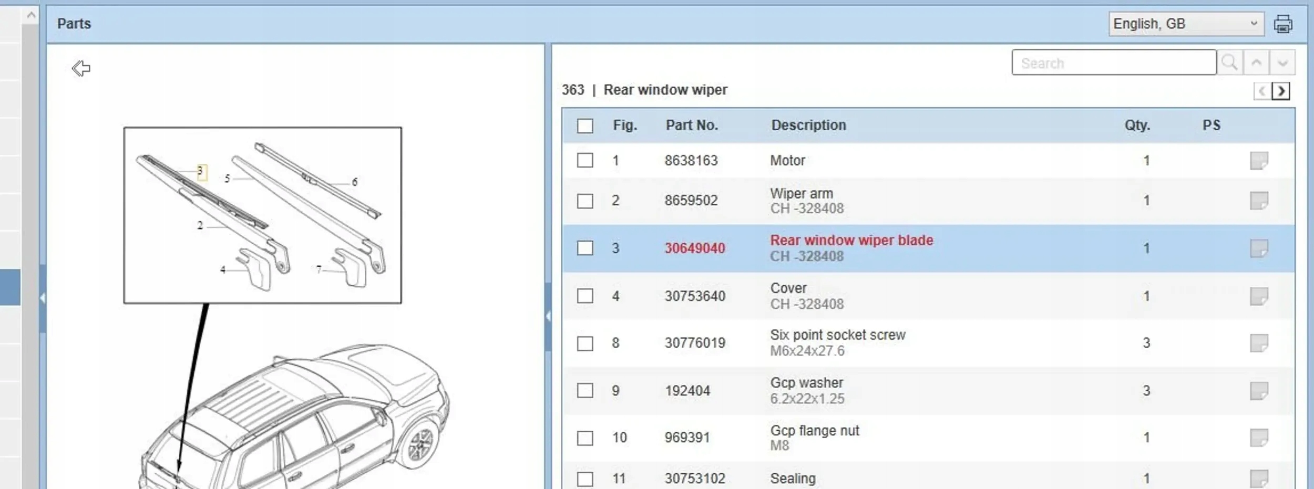Select the highlighted left sidebar item
The width and height of the screenshot is (1314, 489).
(x=10, y=287)
